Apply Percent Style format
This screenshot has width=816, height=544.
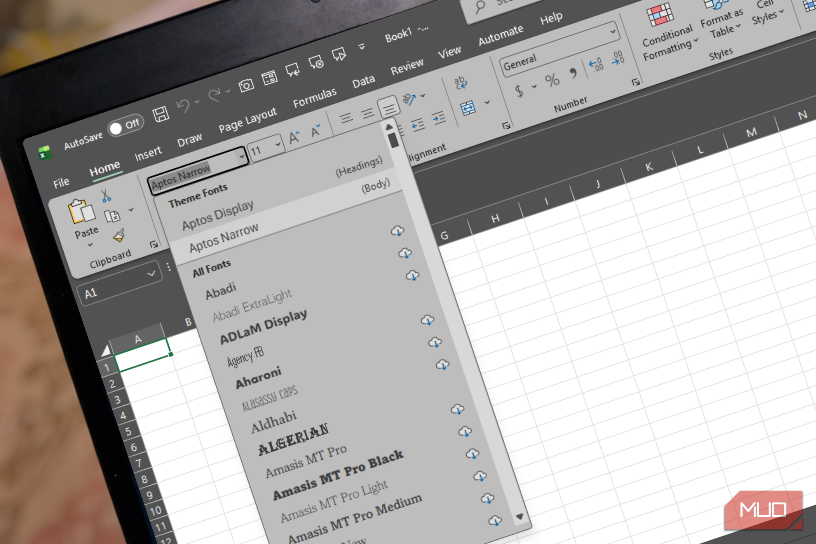(552, 80)
